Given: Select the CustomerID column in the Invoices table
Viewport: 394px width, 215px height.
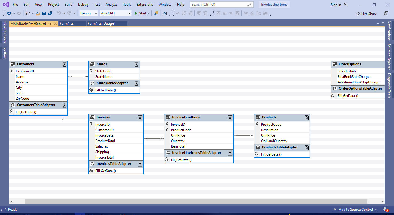Looking at the screenshot, I should tap(116, 130).
